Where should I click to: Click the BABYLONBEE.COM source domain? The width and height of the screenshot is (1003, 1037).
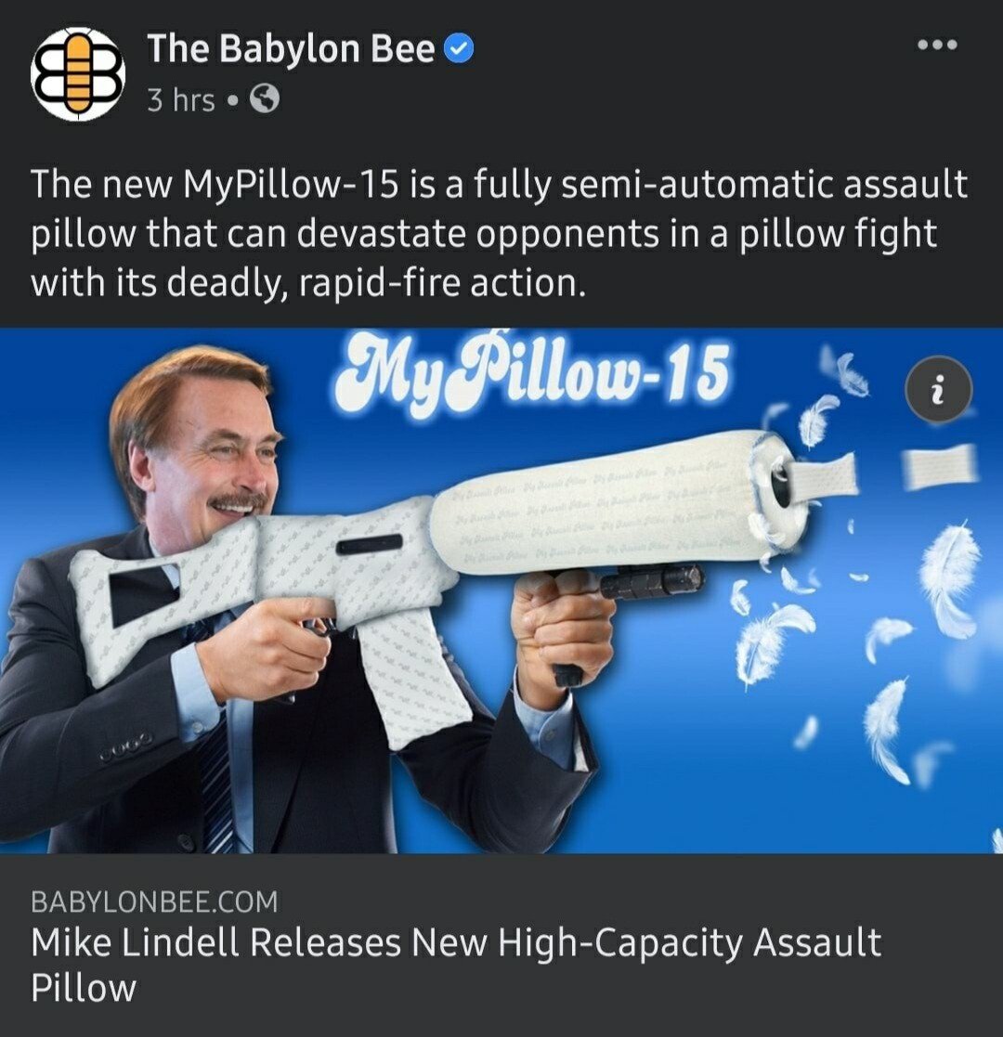pos(154,901)
